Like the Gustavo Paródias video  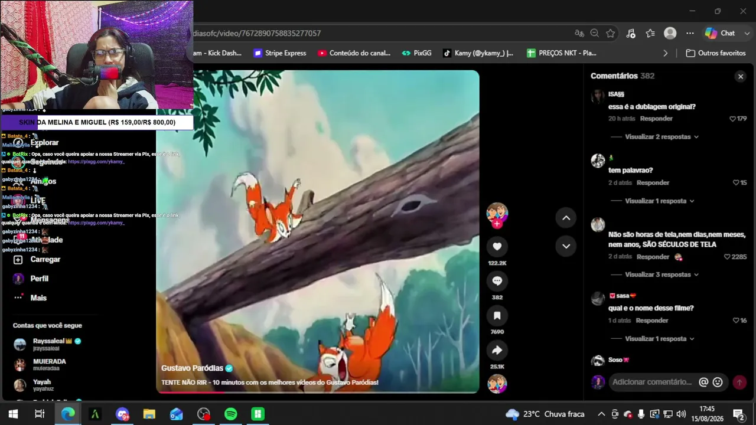click(x=497, y=247)
